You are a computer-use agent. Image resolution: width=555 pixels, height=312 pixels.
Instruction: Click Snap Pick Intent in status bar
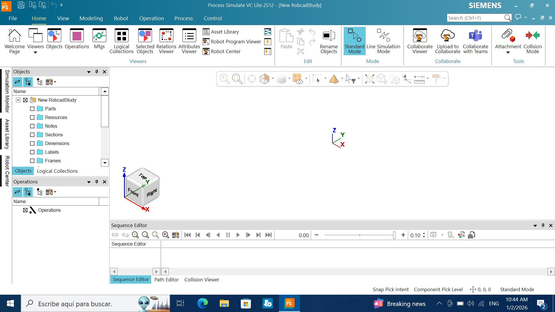(391, 289)
